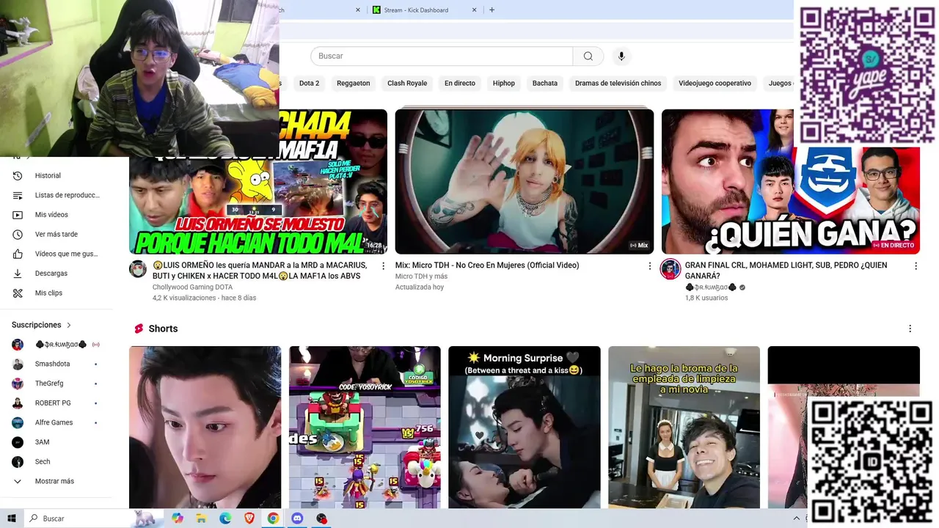Open File Explorer from the taskbar
Image resolution: width=939 pixels, height=528 pixels.
(x=201, y=518)
